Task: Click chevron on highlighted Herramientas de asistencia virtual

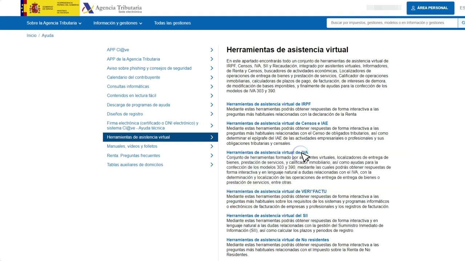Action: click(x=212, y=137)
